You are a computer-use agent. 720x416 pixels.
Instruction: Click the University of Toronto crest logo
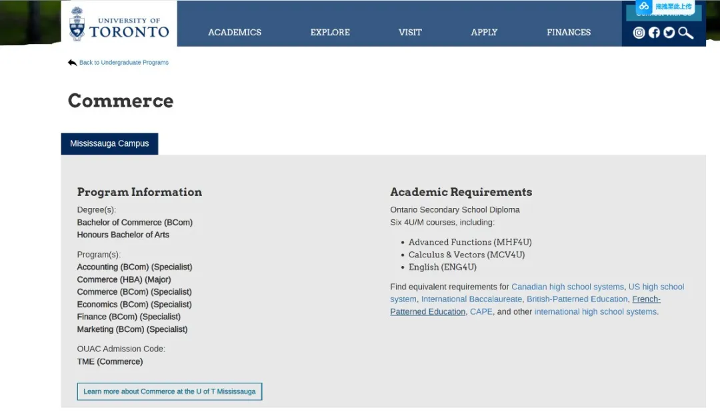(77, 24)
